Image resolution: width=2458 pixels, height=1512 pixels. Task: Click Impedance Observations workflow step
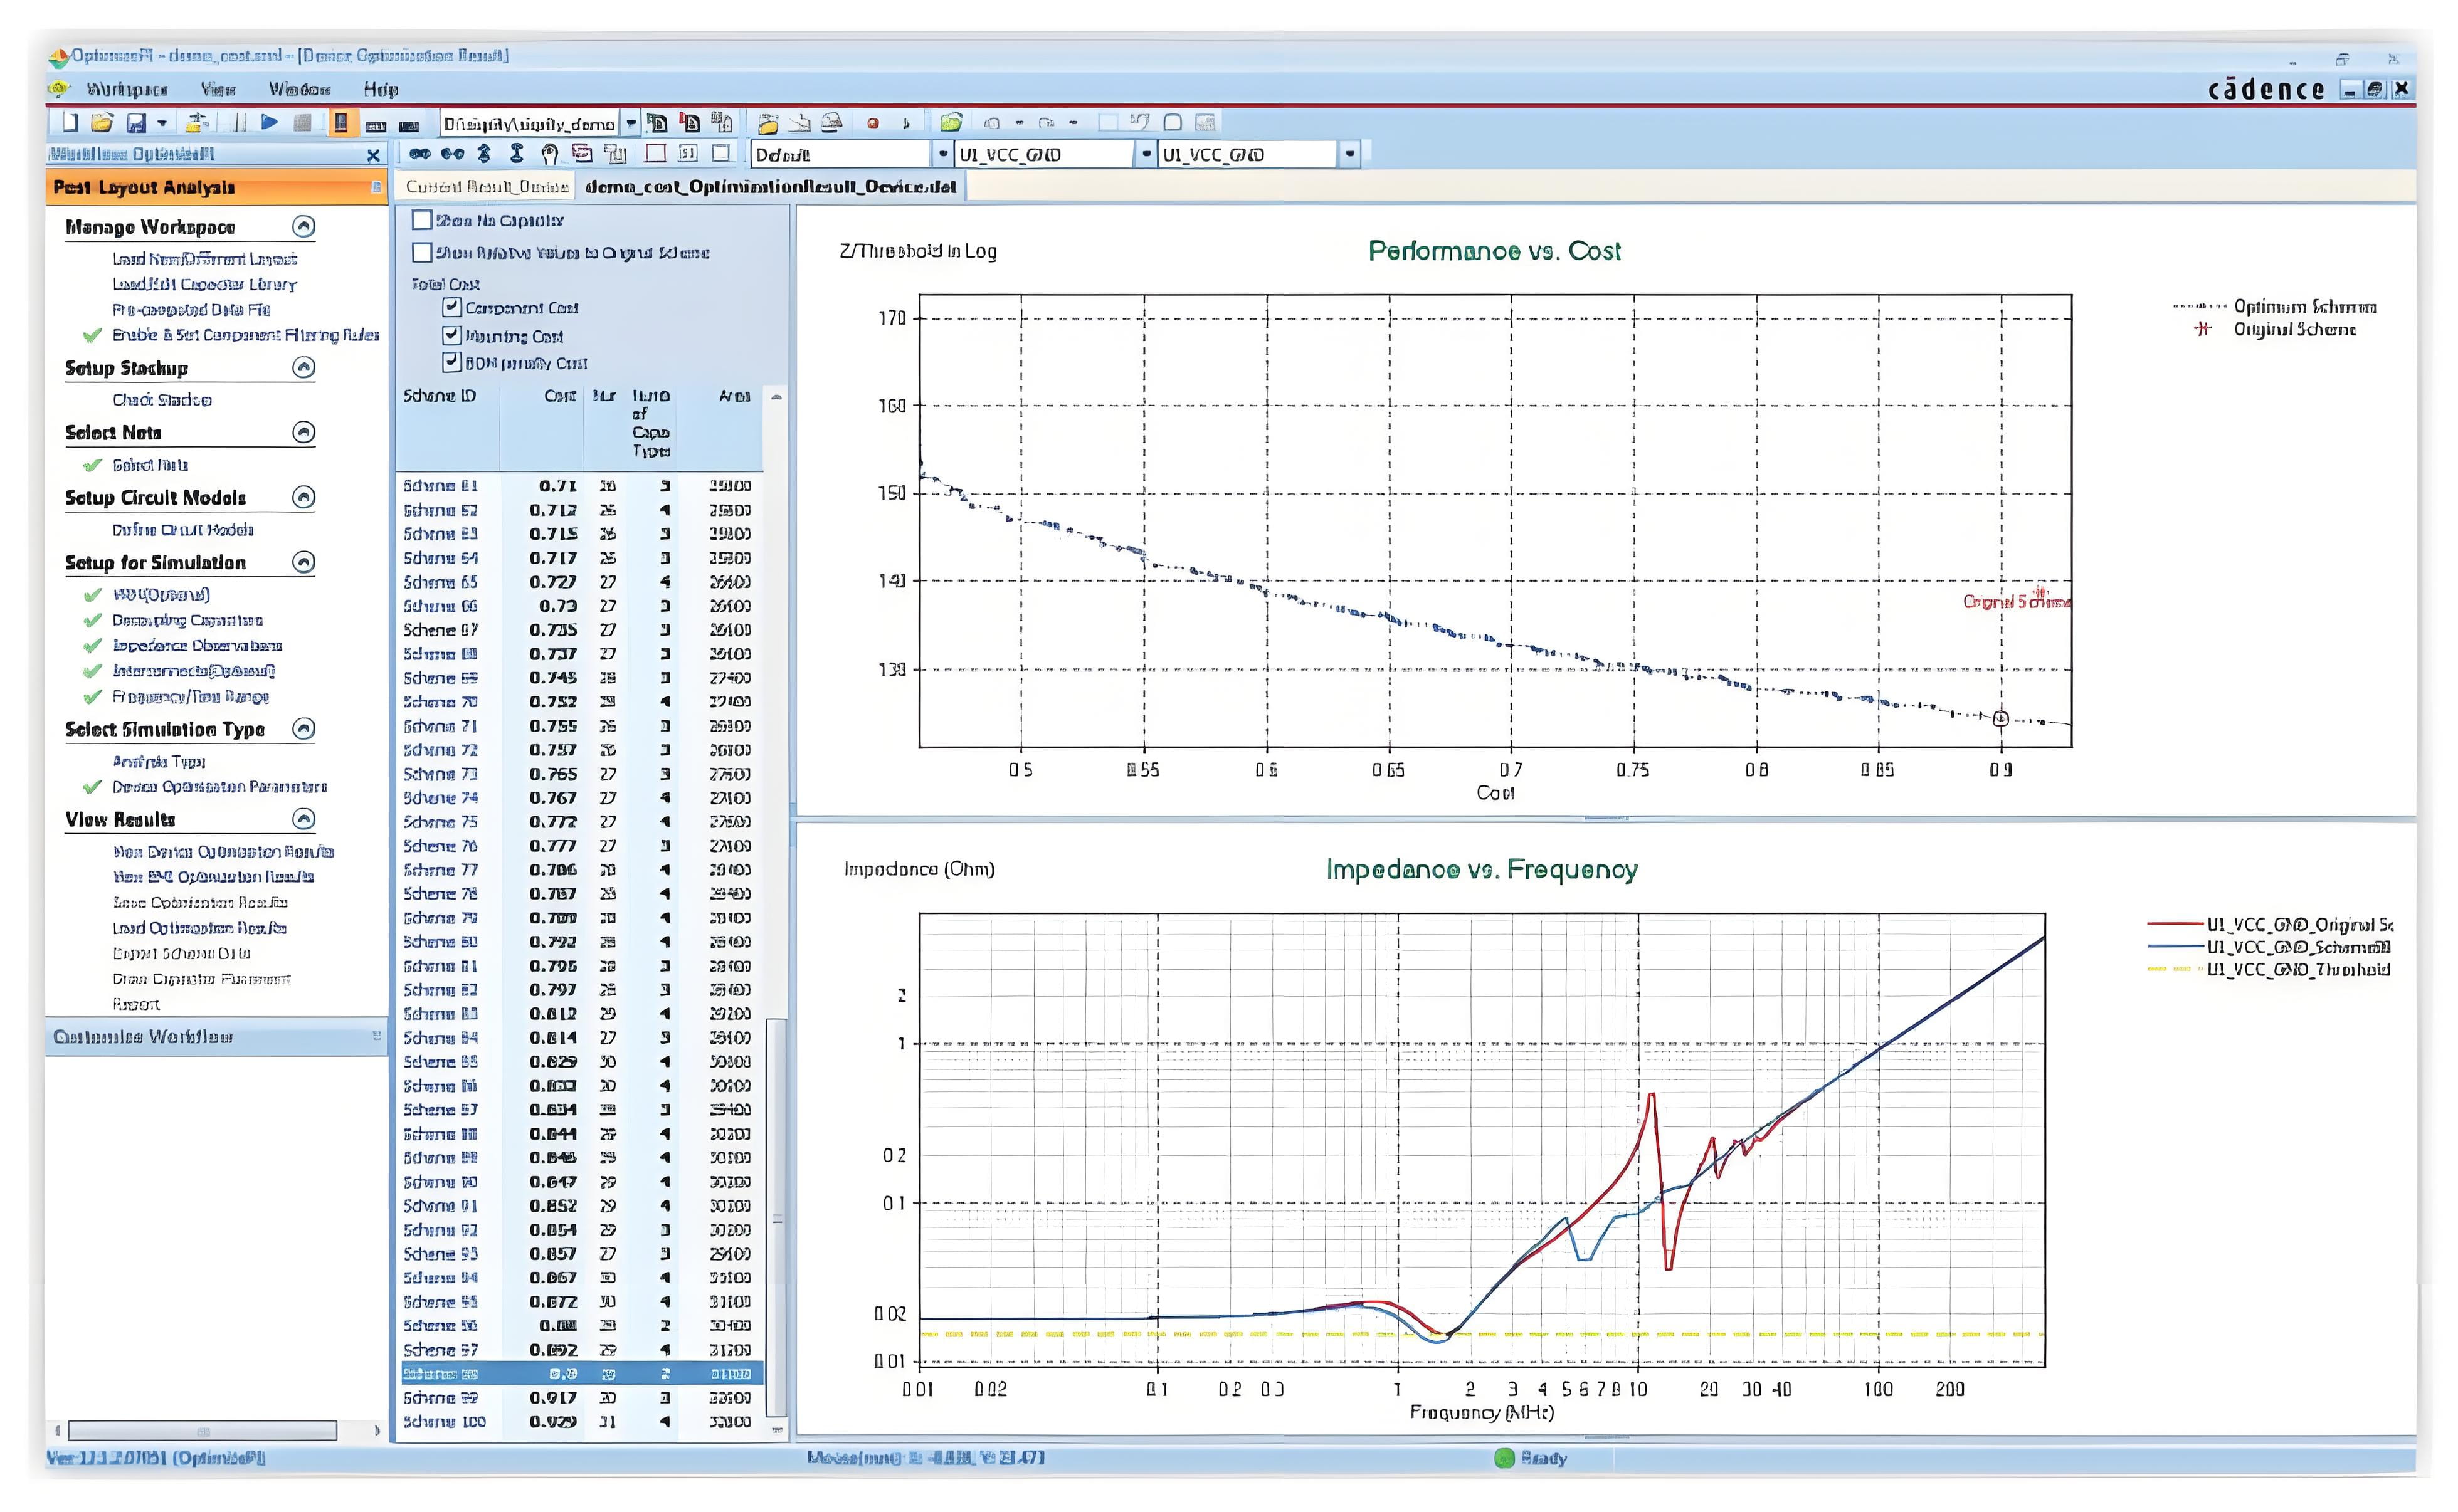coord(197,646)
